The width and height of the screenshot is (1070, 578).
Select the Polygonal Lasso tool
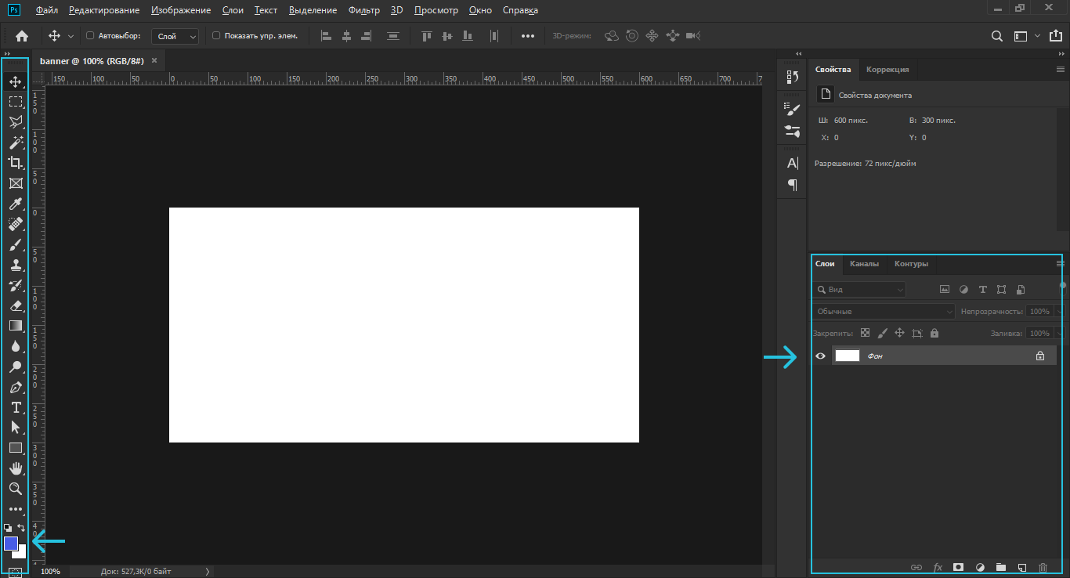point(16,122)
